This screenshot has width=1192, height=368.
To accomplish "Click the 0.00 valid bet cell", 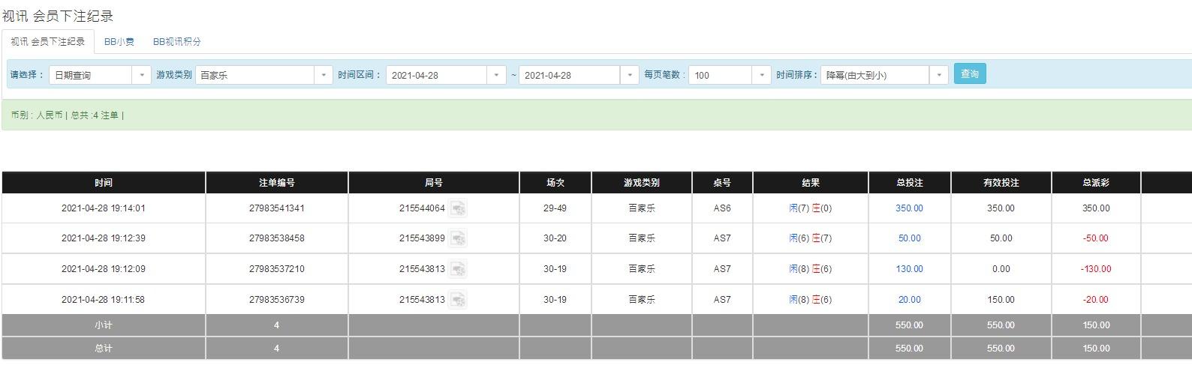I will tap(1001, 269).
